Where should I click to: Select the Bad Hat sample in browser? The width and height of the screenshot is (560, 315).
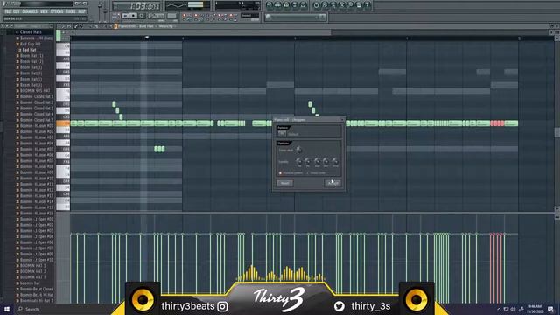pyautogui.click(x=29, y=50)
